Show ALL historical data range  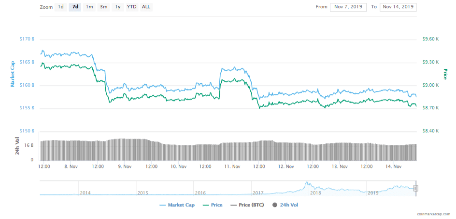point(146,7)
